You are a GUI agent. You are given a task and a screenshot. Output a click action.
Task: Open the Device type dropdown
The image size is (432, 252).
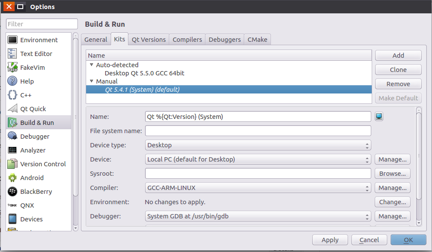(258, 146)
